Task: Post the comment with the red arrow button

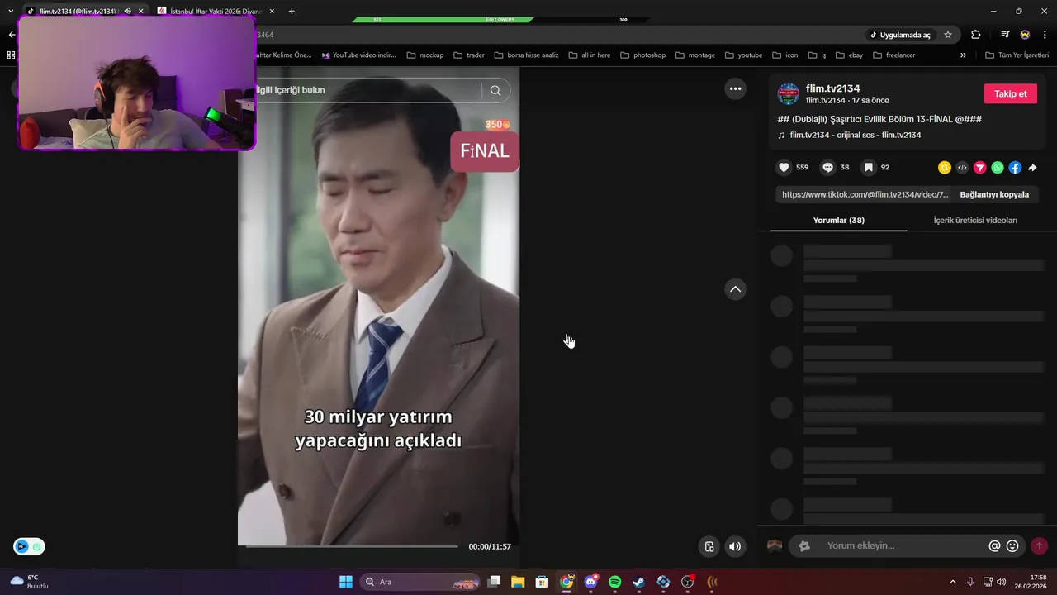Action: pos(1039,545)
